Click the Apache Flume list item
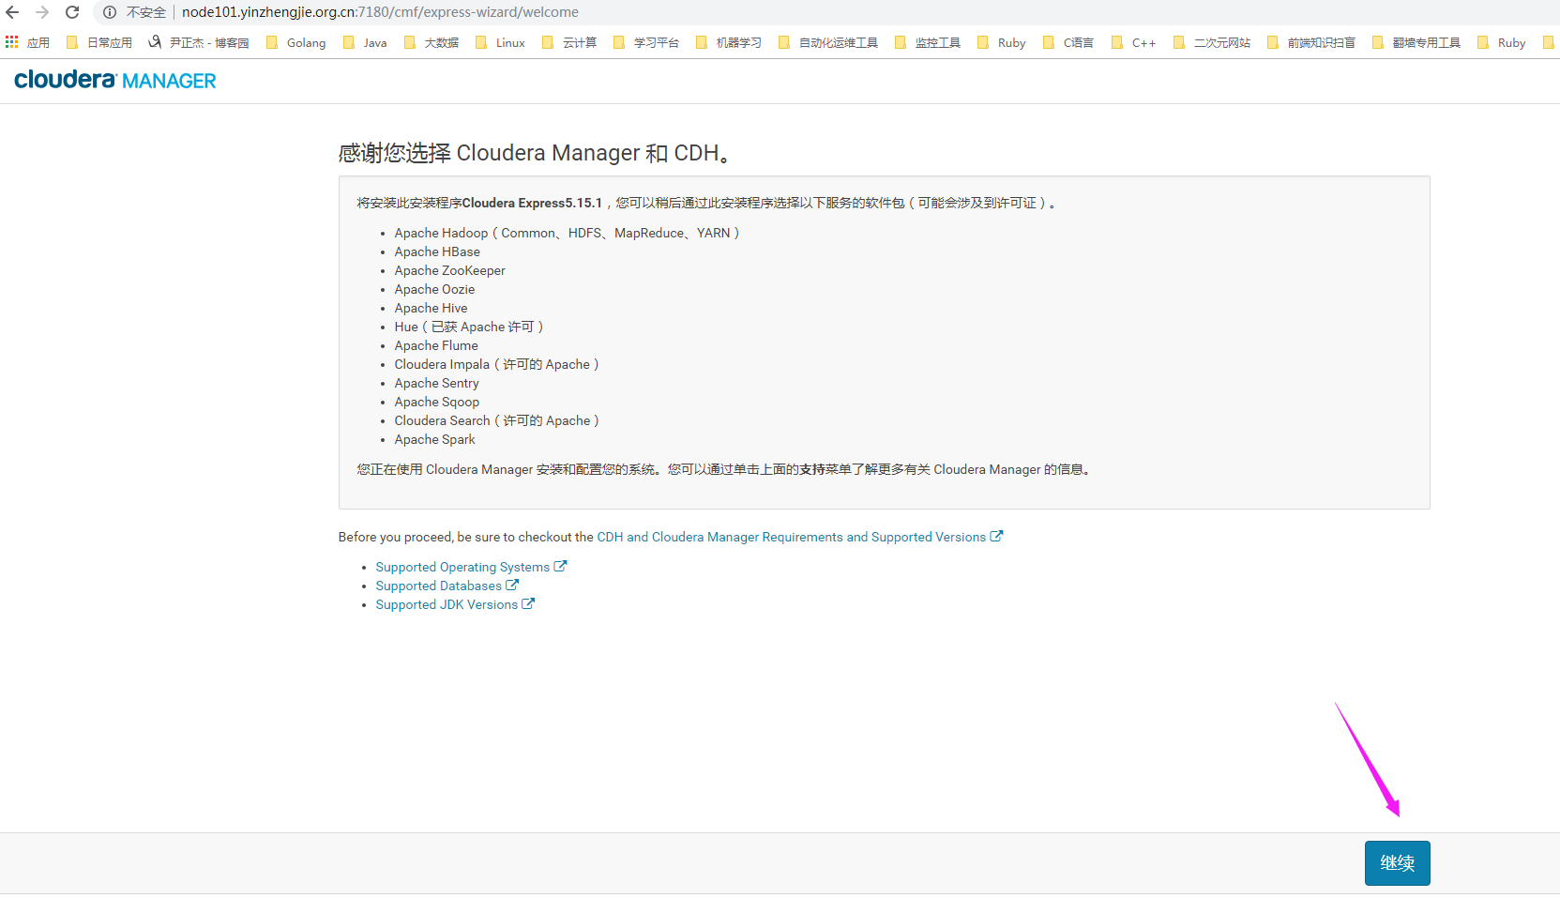 pos(436,345)
